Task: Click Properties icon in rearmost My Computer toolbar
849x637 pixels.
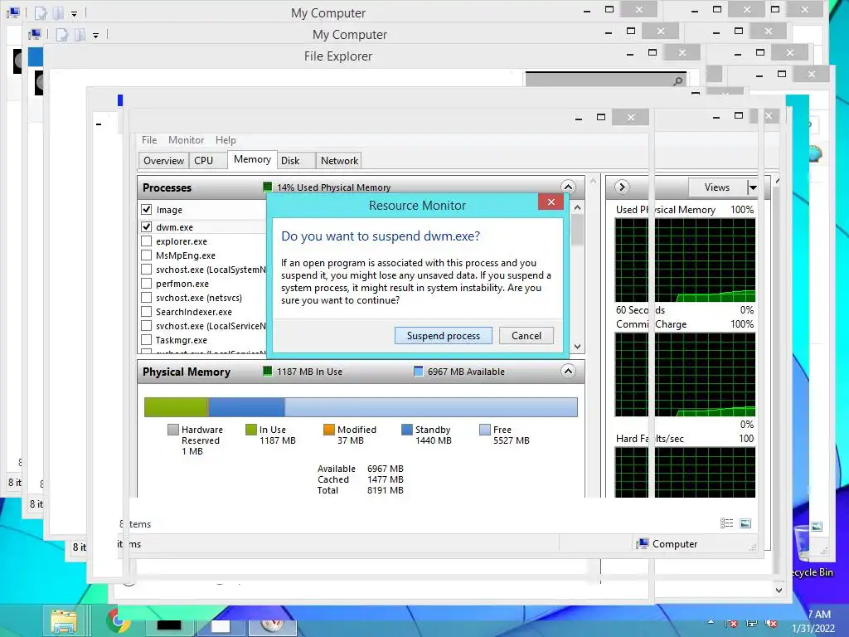Action: [x=40, y=12]
